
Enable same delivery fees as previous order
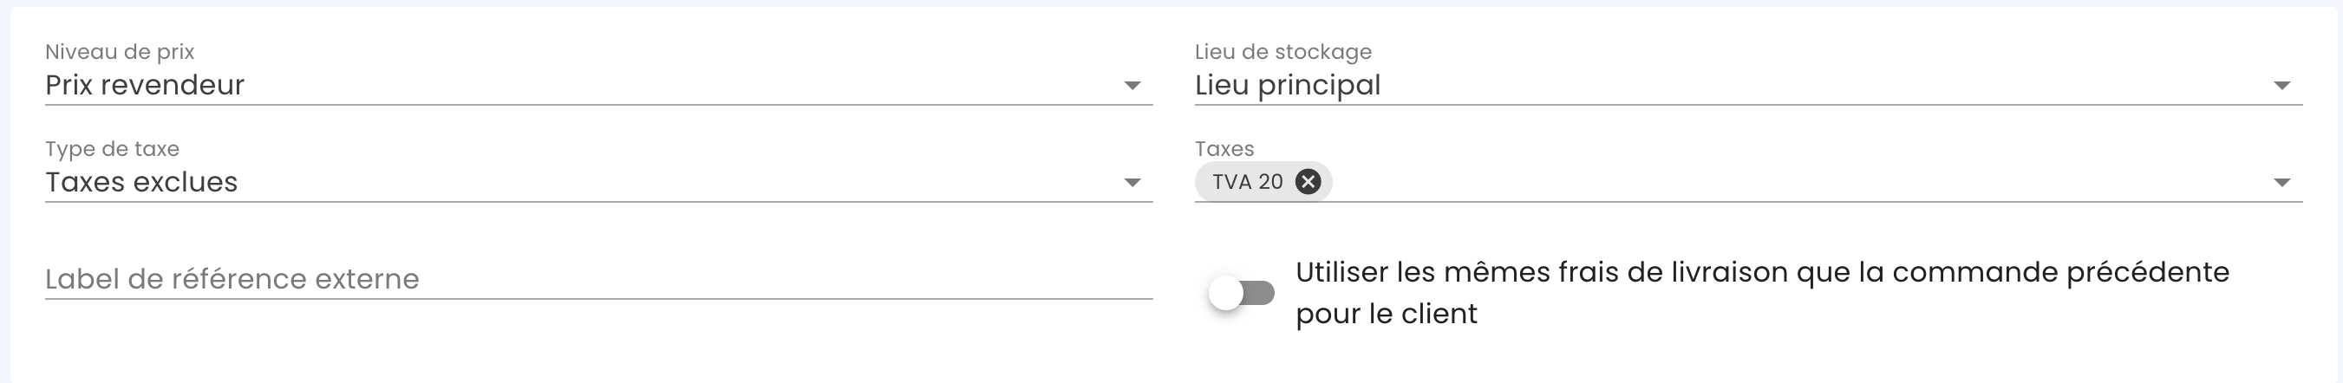[1242, 293]
